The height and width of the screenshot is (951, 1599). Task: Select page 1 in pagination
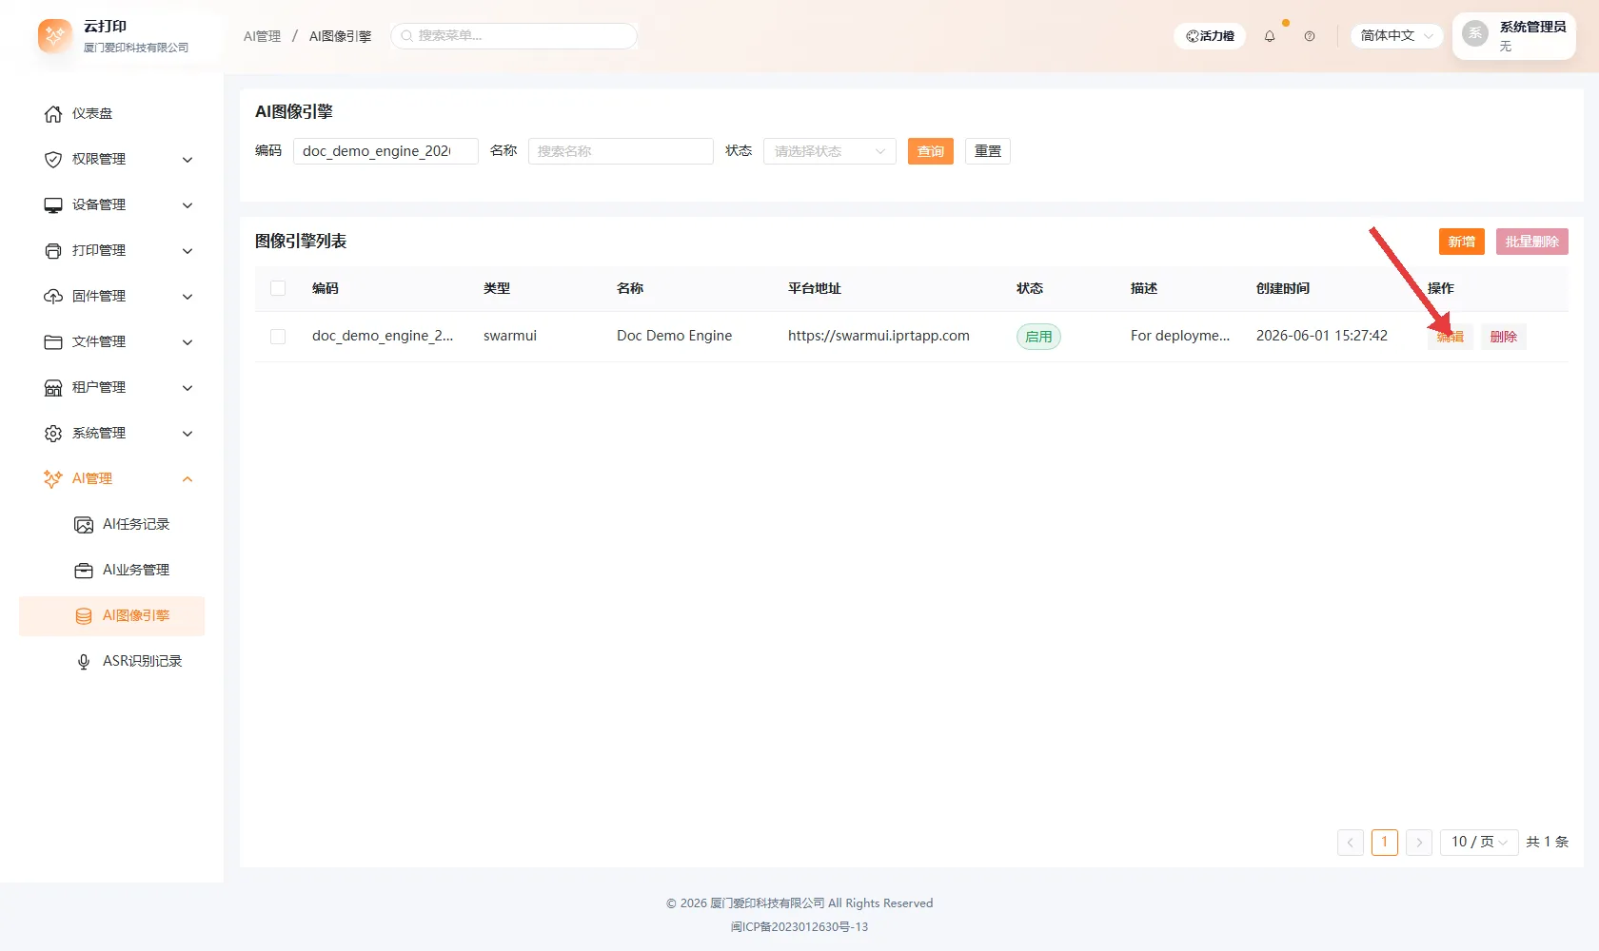pyautogui.click(x=1385, y=843)
